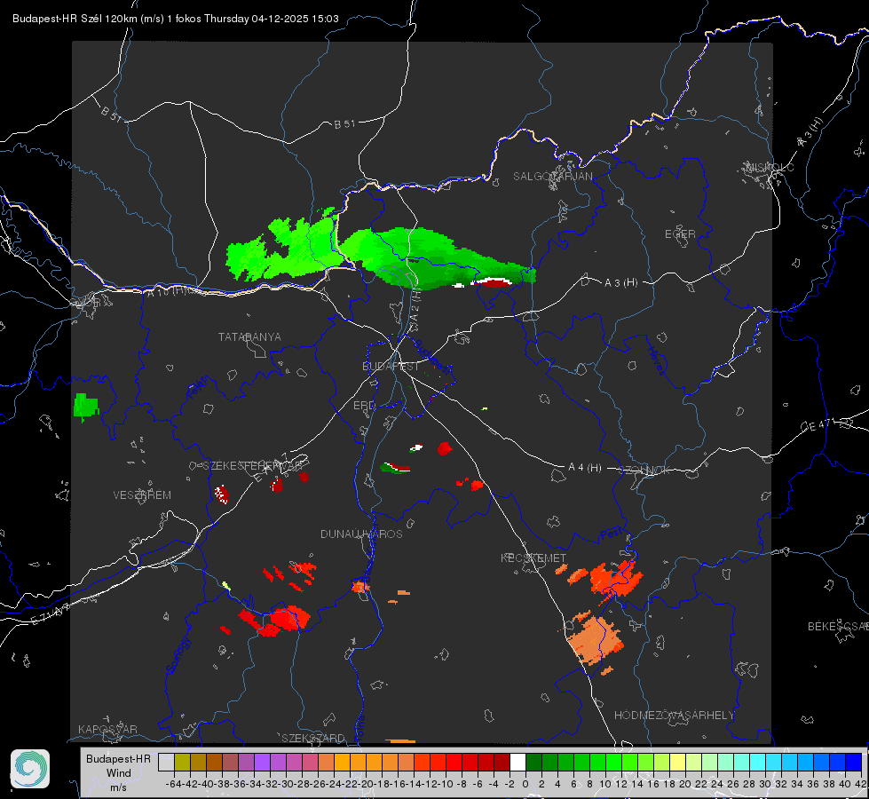This screenshot has height=799, width=869.
Task: Click the small green echo at the map's left edge
Action: pos(86,406)
